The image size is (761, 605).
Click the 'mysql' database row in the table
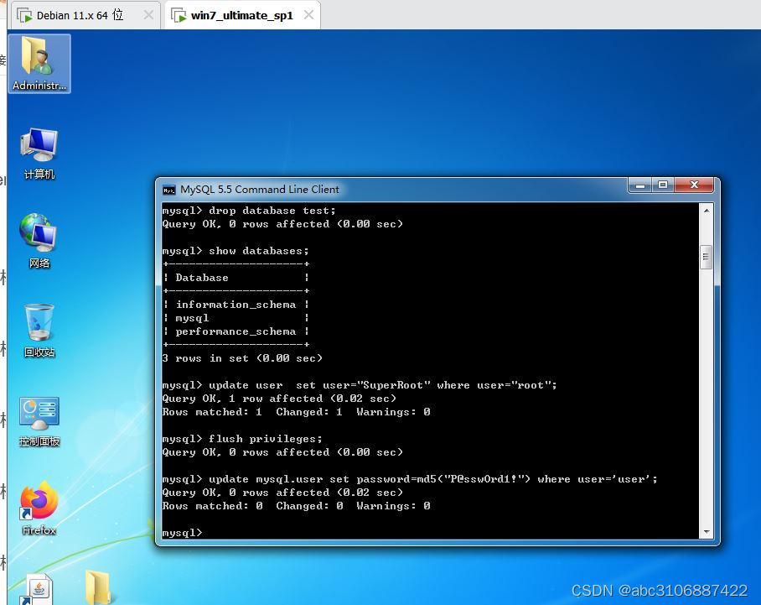tap(236, 318)
